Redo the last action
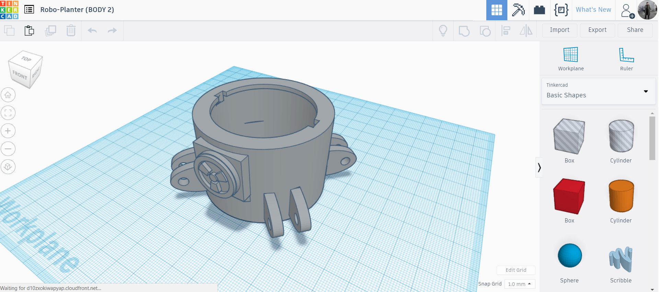 (112, 31)
